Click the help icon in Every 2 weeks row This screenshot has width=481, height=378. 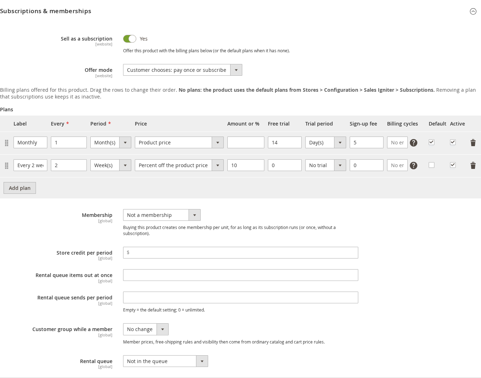click(x=413, y=165)
